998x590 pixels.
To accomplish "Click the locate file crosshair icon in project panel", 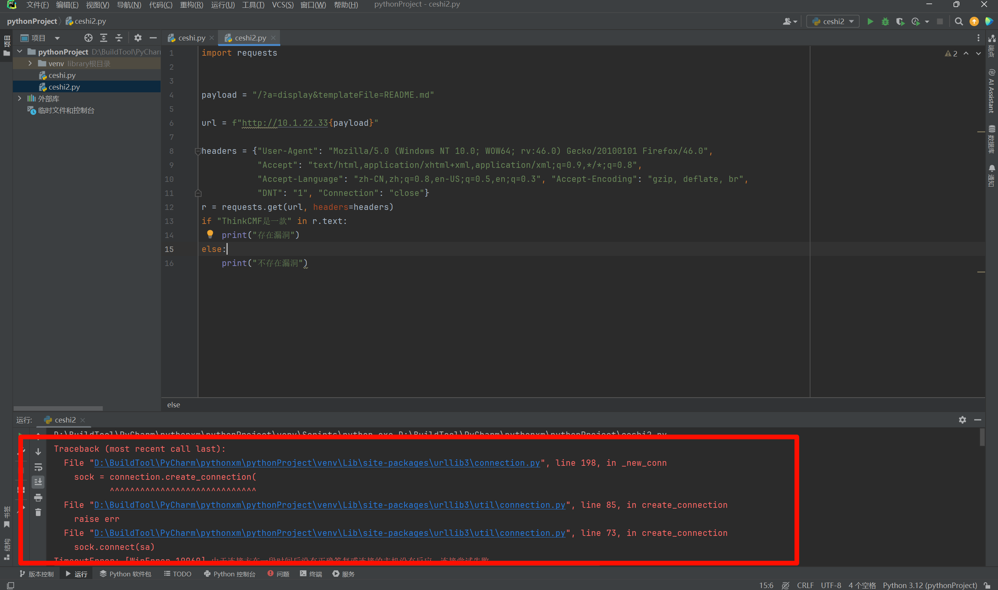I will pos(88,38).
